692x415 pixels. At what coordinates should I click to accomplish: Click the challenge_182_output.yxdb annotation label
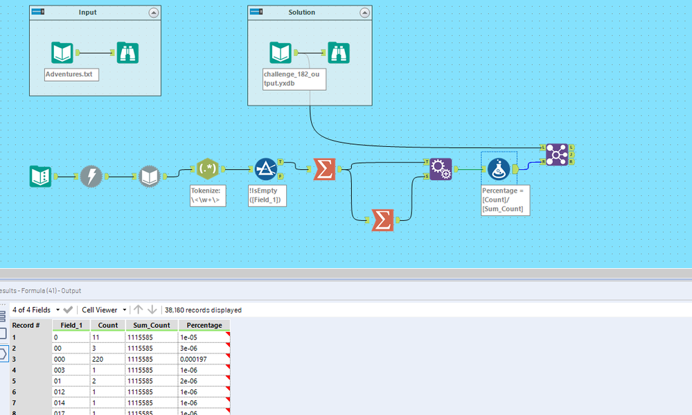click(294, 79)
